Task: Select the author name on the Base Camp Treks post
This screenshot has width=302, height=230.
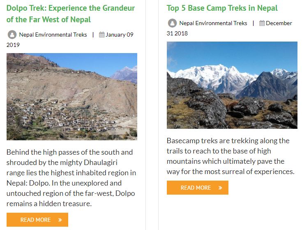Action: [x=213, y=23]
